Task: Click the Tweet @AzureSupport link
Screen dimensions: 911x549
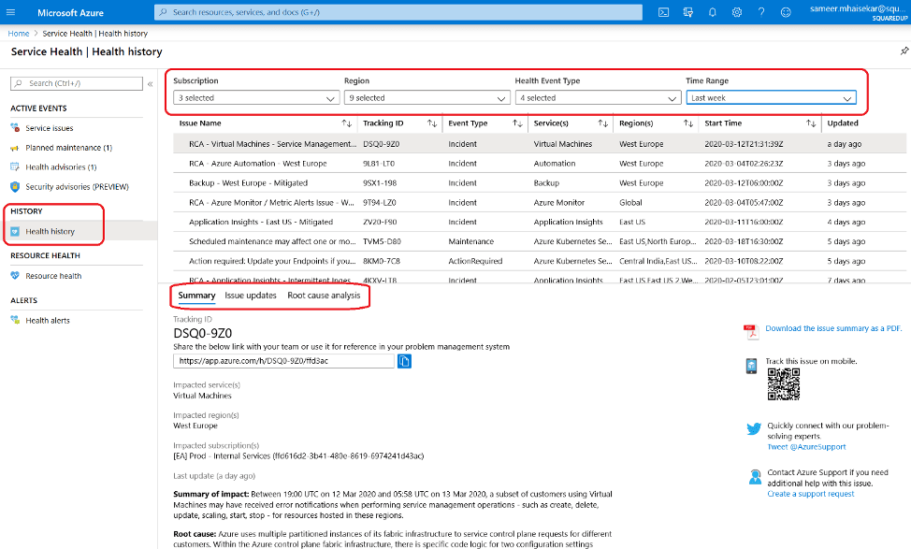Action: click(x=806, y=447)
